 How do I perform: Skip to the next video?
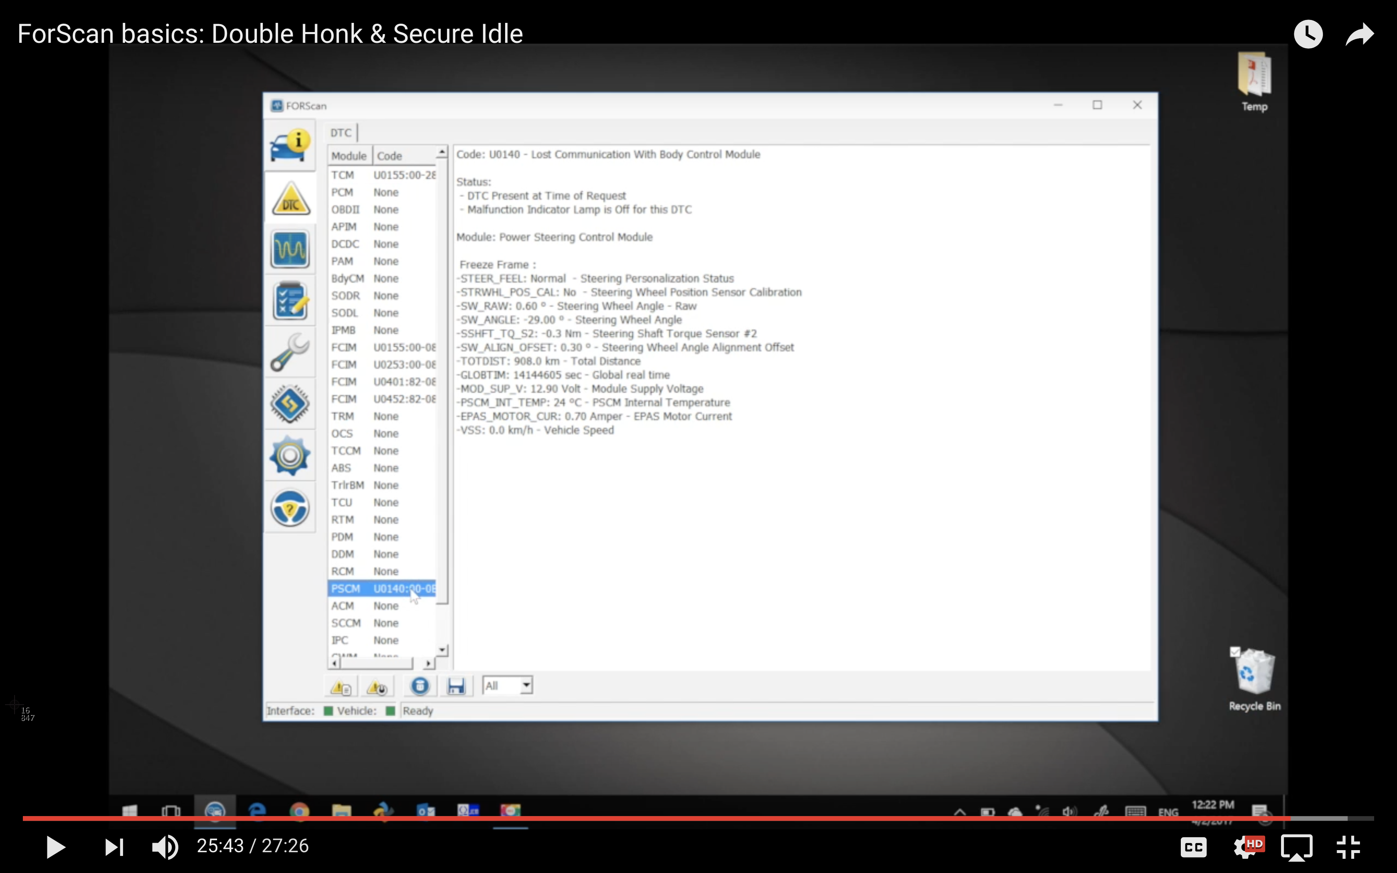(x=114, y=847)
